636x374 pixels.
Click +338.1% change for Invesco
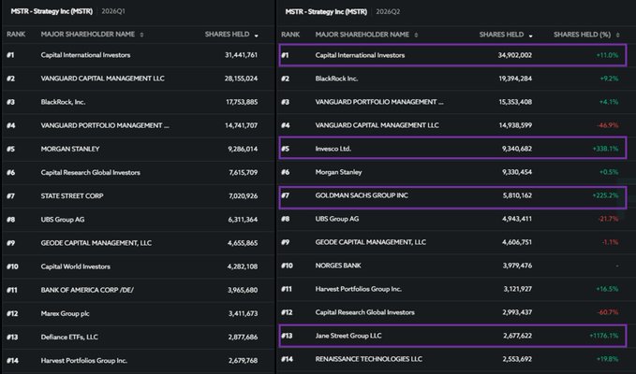click(606, 149)
